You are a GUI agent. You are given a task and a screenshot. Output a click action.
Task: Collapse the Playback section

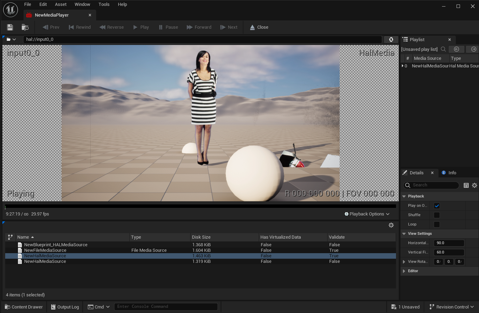click(x=404, y=196)
